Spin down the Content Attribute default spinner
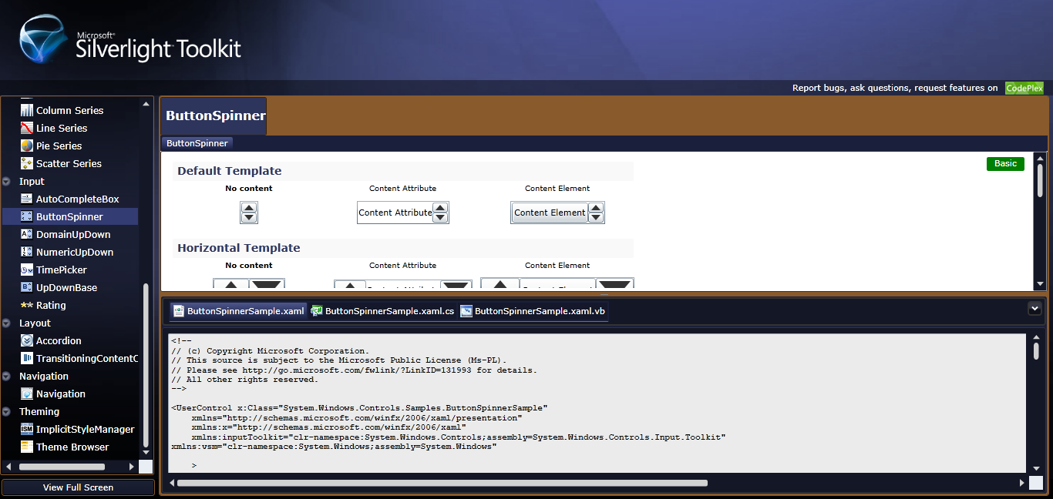The width and height of the screenshot is (1053, 499). tap(440, 218)
